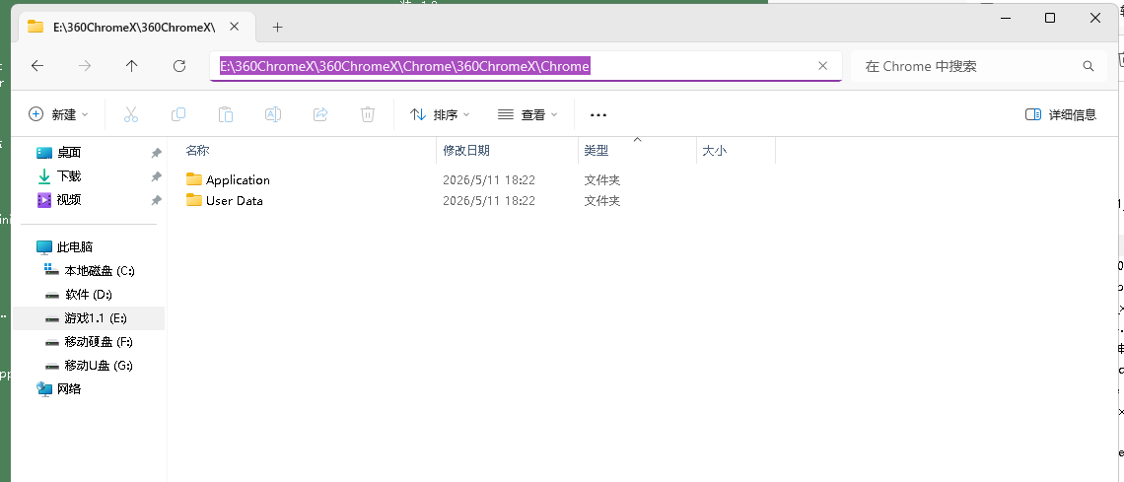Open the 排序 (Sort) dropdown
This screenshot has width=1124, height=482.
pos(440,114)
